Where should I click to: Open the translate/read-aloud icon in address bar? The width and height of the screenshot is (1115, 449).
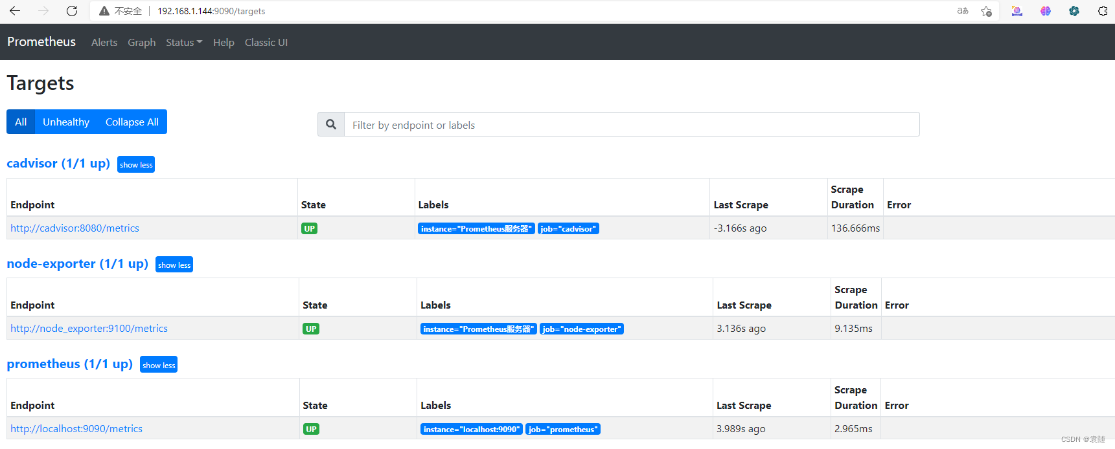(963, 11)
